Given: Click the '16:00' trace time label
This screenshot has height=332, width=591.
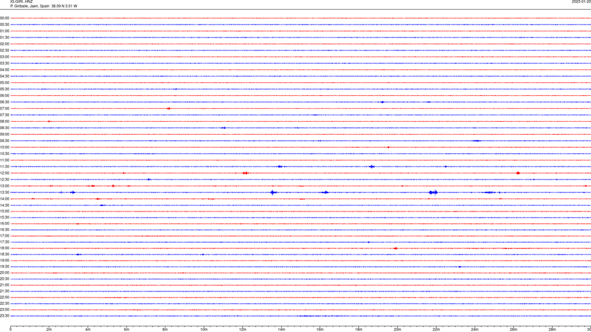Looking at the screenshot, I should tap(4, 224).
